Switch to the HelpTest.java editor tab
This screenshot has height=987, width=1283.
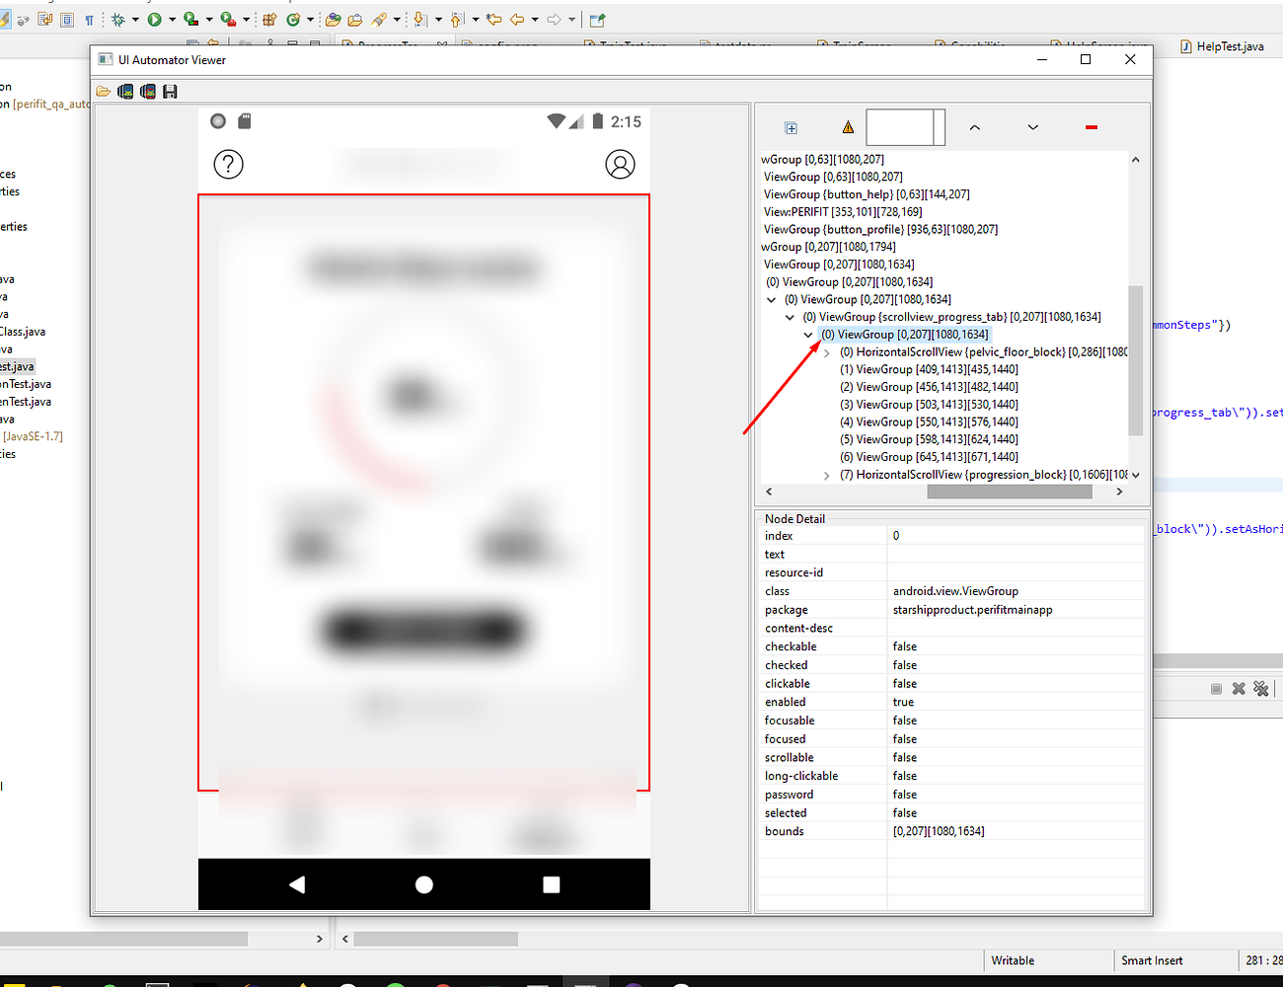1222,46
